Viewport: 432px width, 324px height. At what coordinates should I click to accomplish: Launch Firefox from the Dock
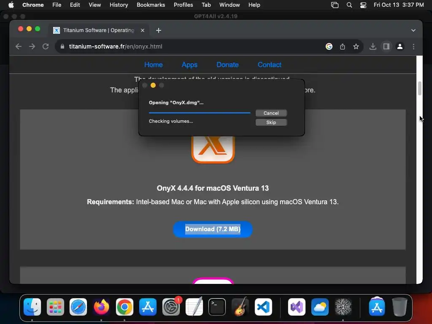click(101, 307)
